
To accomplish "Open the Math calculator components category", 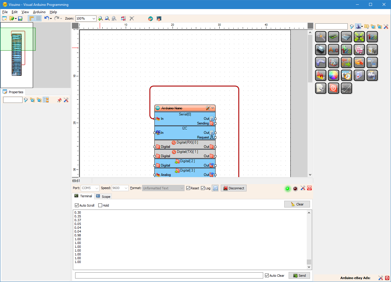I will pos(346,37).
